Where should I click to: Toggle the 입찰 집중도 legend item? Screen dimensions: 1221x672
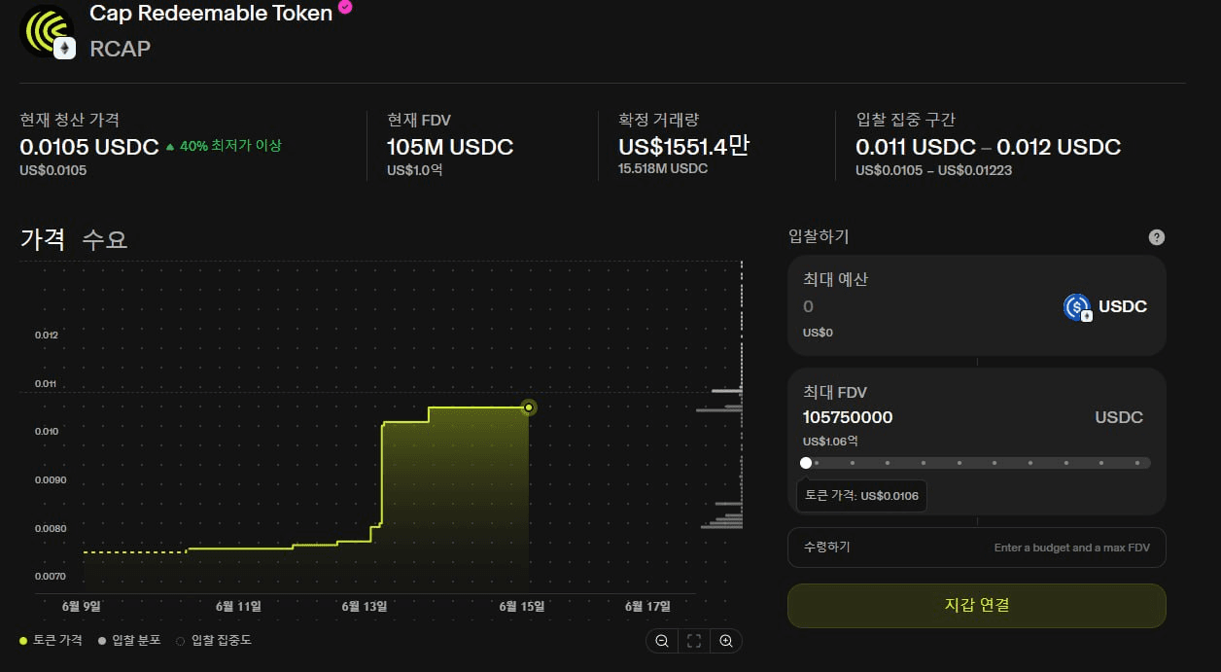click(214, 640)
